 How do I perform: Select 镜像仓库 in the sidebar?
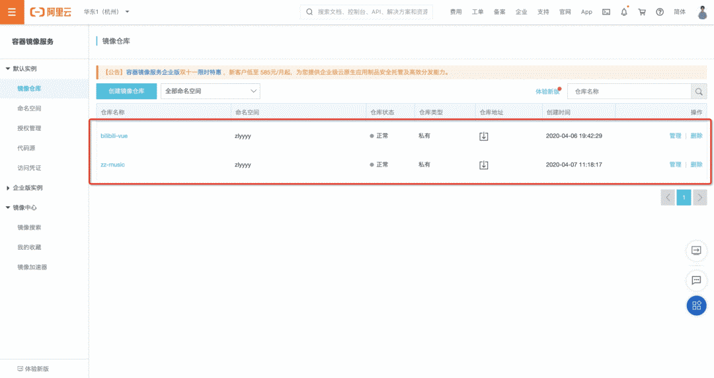point(29,89)
